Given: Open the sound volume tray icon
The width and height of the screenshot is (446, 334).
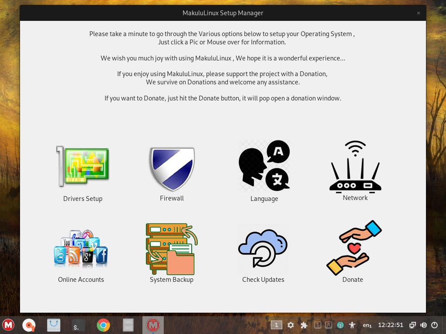Looking at the screenshot, I should pyautogui.click(x=423, y=325).
